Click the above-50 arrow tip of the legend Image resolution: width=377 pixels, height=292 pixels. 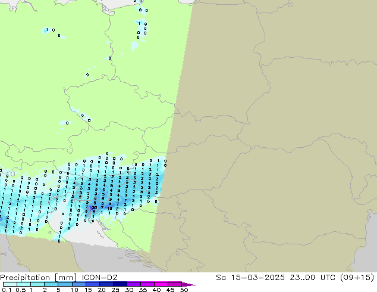188,284
